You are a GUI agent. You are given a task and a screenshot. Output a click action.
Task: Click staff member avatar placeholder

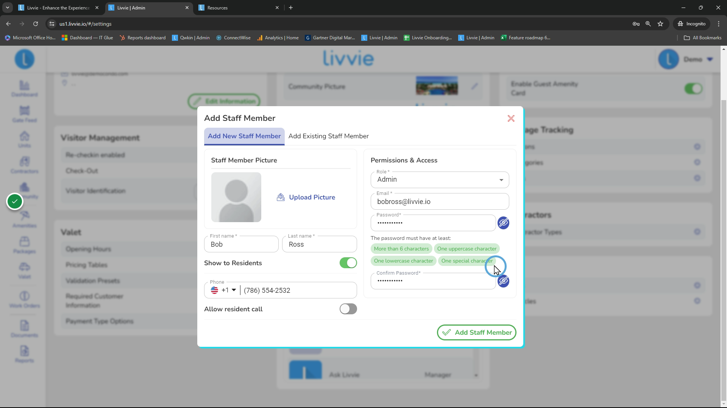236,197
